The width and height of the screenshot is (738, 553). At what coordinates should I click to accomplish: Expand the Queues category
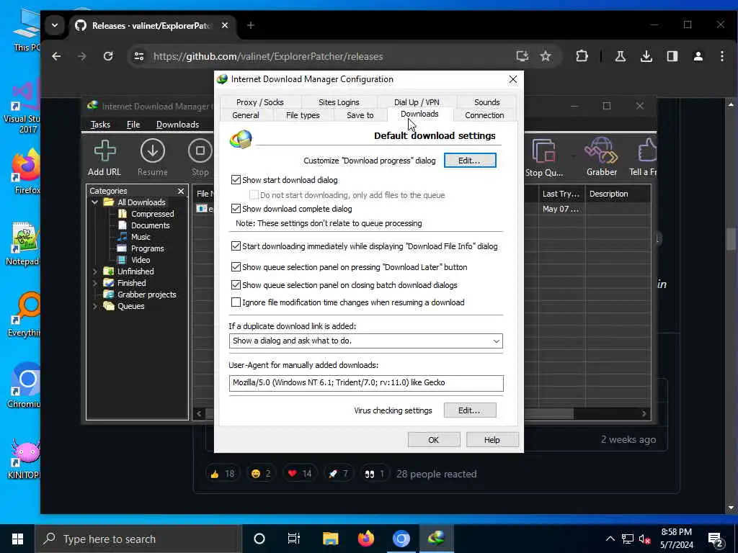pyautogui.click(x=94, y=306)
